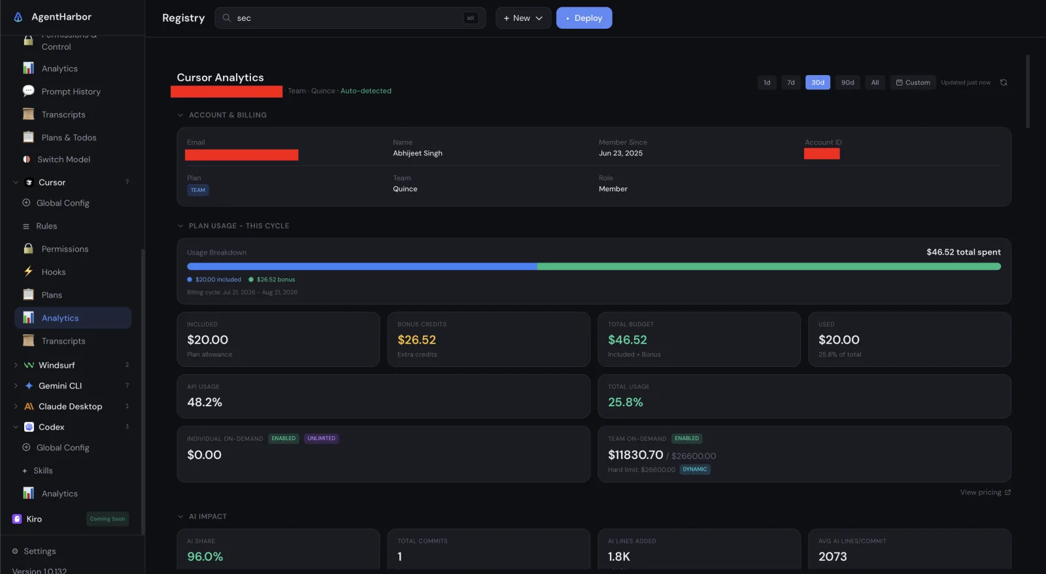
Task: Click the Bonus Credits $26.52 value
Action: (417, 340)
